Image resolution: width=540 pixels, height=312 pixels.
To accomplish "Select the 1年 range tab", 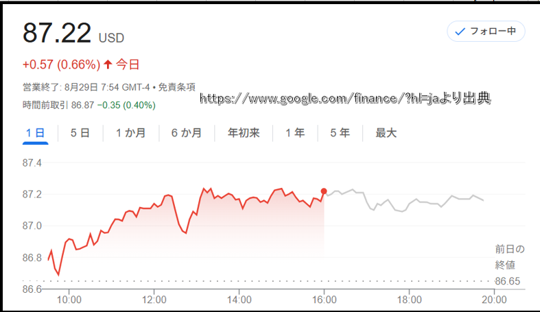I will (295, 133).
